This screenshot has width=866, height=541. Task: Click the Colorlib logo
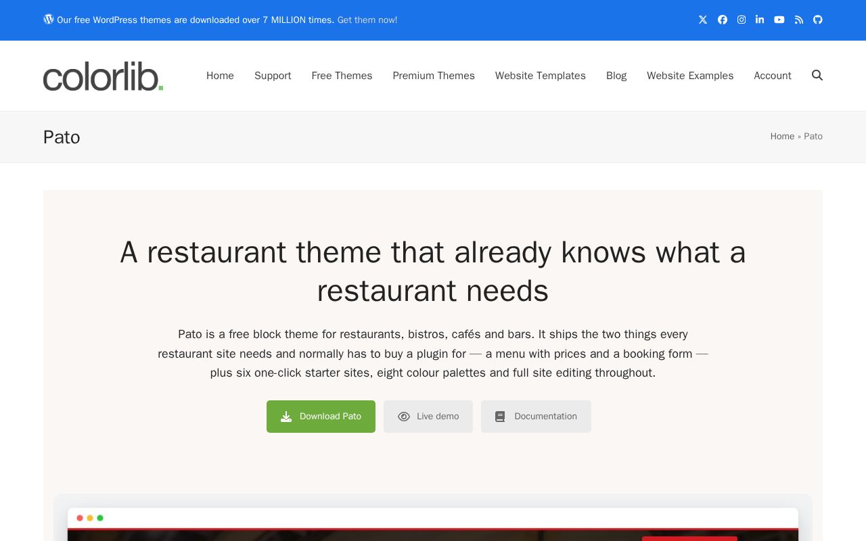tap(103, 76)
